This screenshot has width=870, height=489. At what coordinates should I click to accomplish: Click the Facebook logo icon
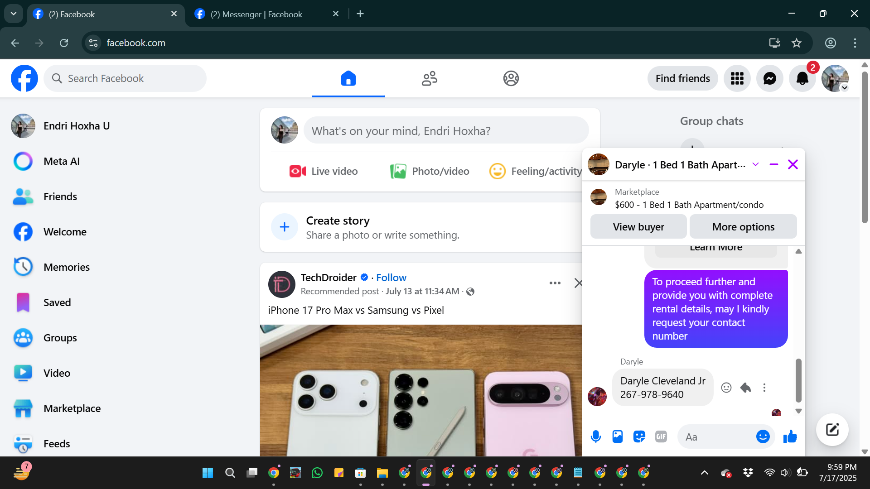(x=24, y=78)
